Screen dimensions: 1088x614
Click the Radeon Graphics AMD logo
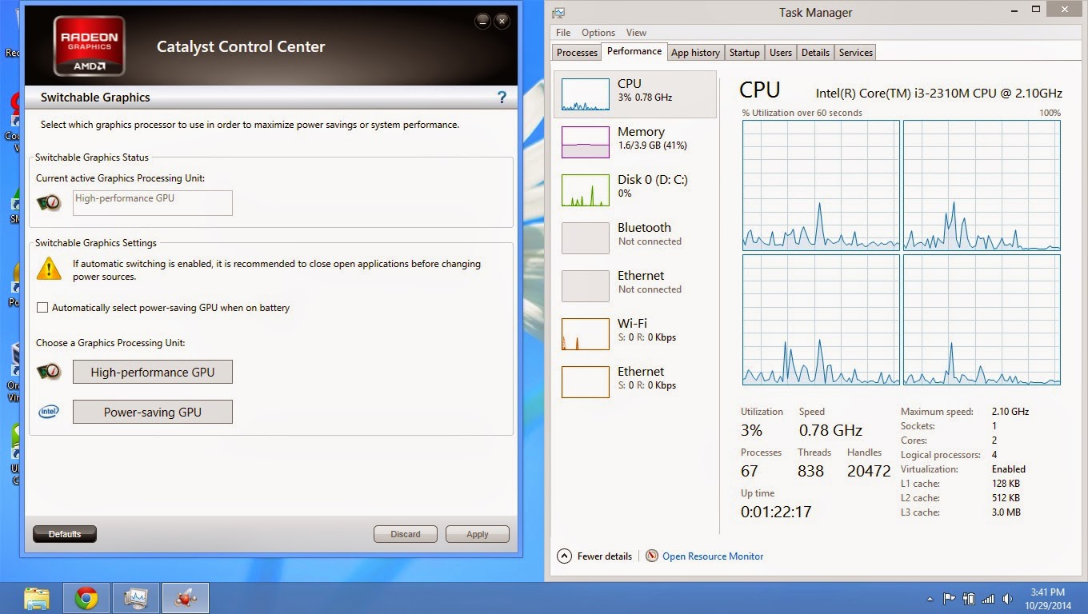[x=90, y=46]
